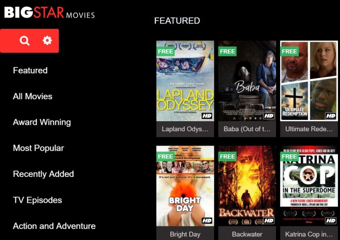340x240 pixels.
Task: Click the 'Baba (Out of t…' title label
Action: coord(247,129)
